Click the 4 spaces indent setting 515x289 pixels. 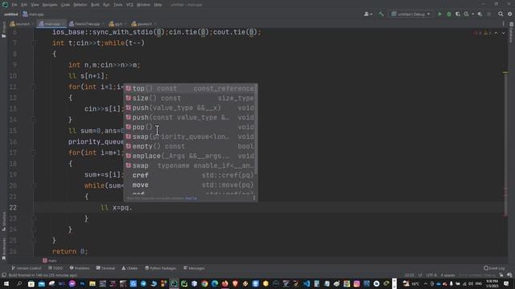[x=447, y=275]
